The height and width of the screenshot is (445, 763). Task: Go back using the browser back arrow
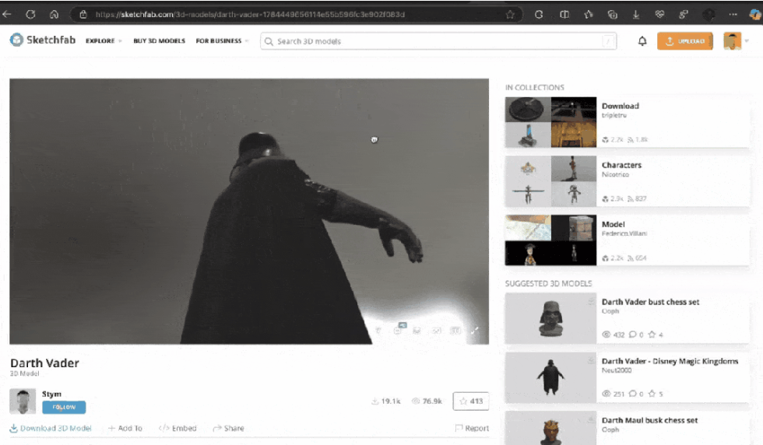7,15
